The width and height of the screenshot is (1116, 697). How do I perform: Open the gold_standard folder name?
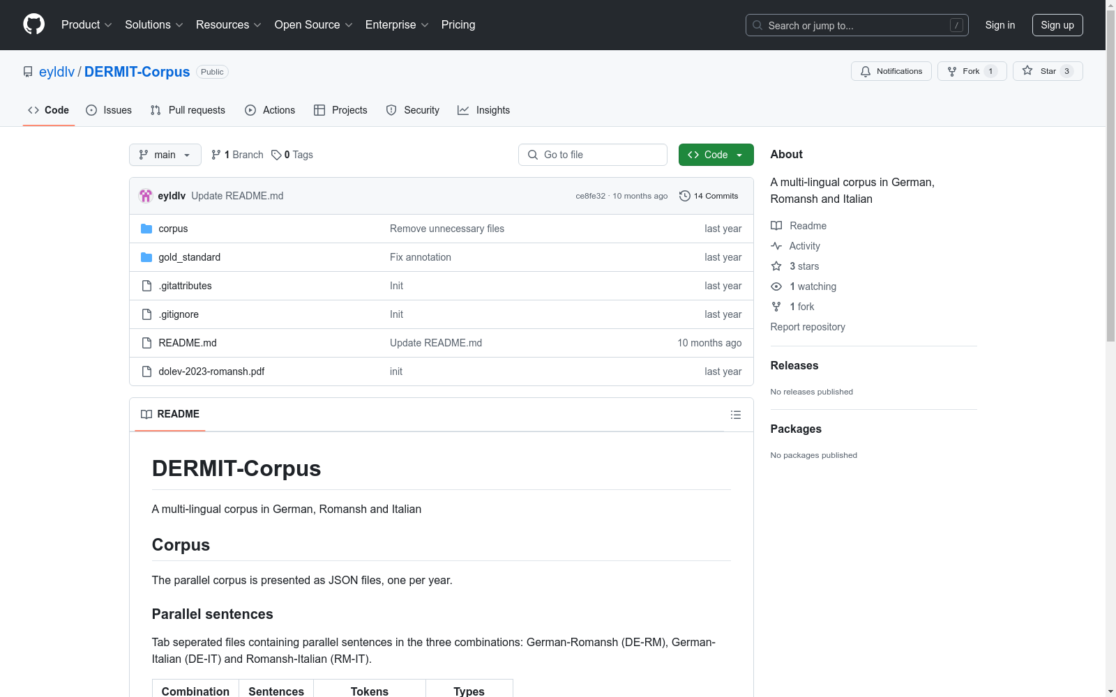(x=190, y=257)
